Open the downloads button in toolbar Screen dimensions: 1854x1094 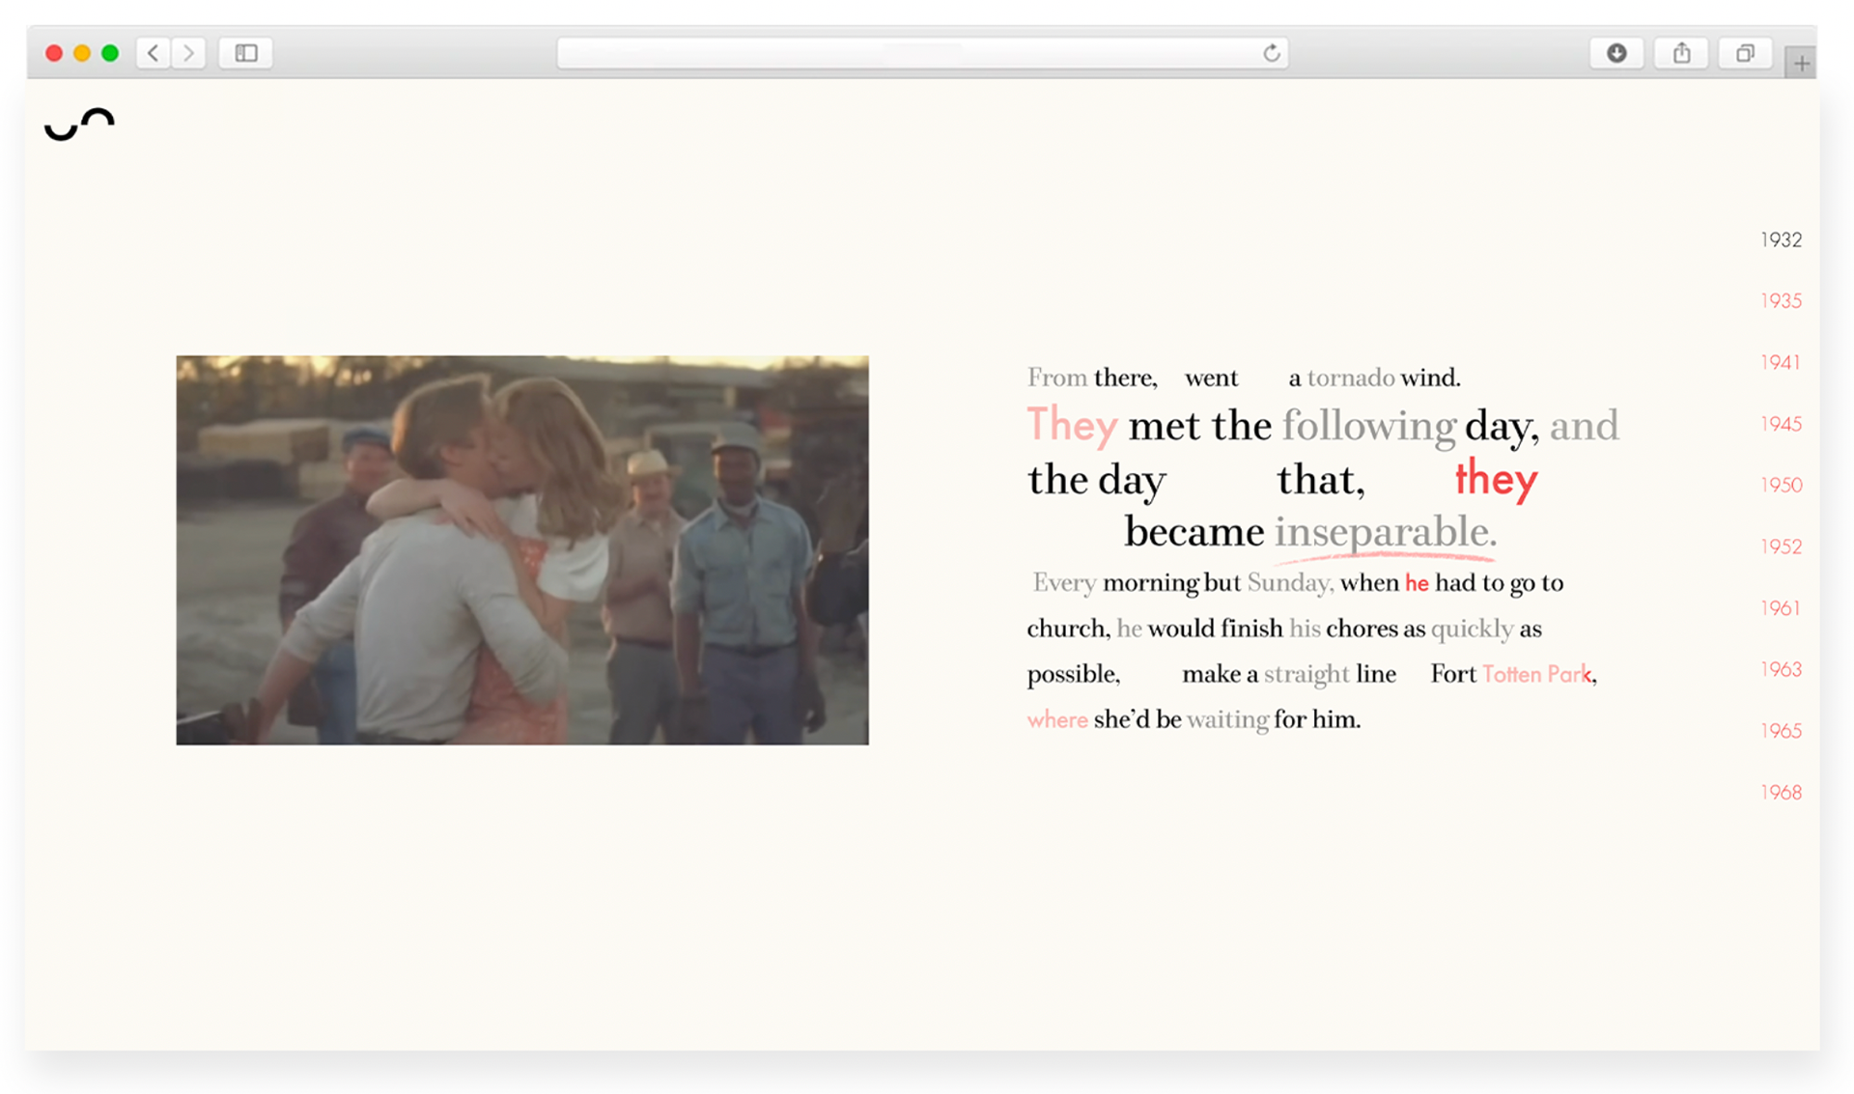click(x=1616, y=53)
